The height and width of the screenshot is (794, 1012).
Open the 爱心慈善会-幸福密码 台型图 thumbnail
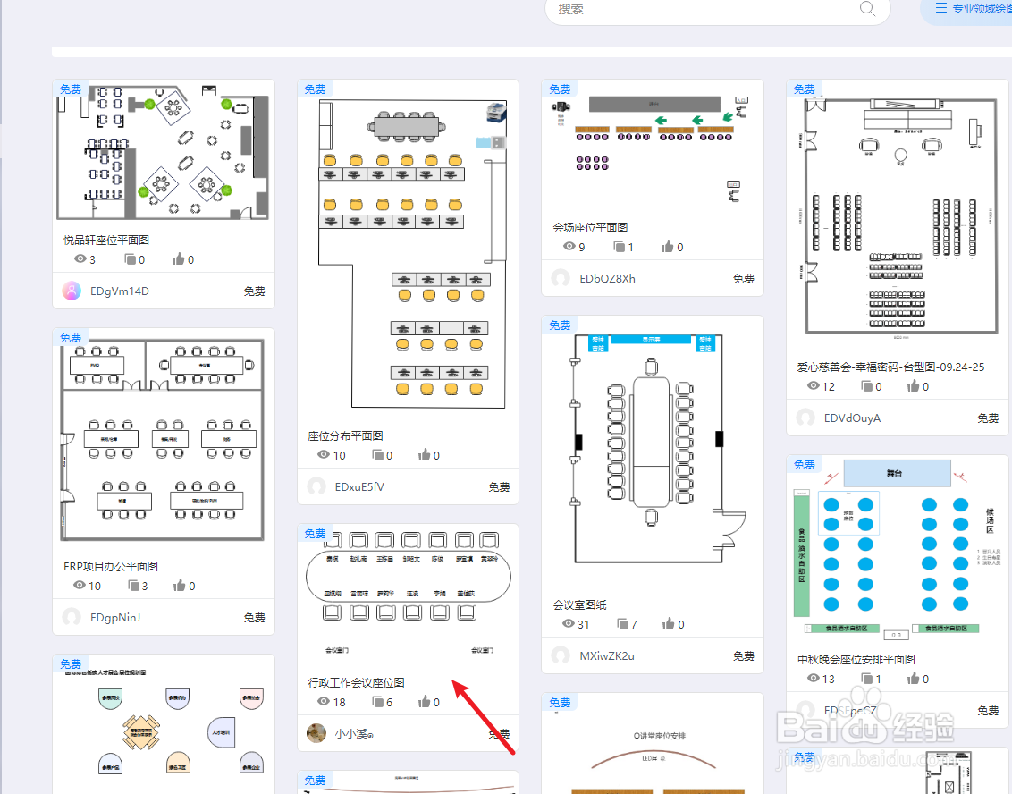898,216
